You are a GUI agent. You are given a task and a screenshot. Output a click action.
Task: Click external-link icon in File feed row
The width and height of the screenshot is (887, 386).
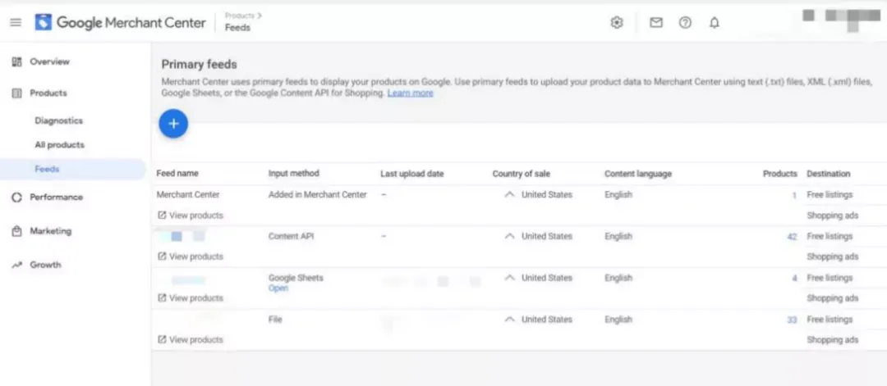pyautogui.click(x=162, y=340)
